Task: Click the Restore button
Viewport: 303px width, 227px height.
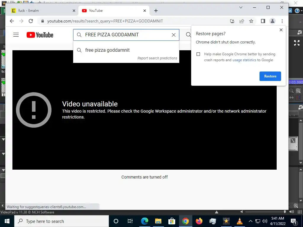Action: pyautogui.click(x=270, y=76)
